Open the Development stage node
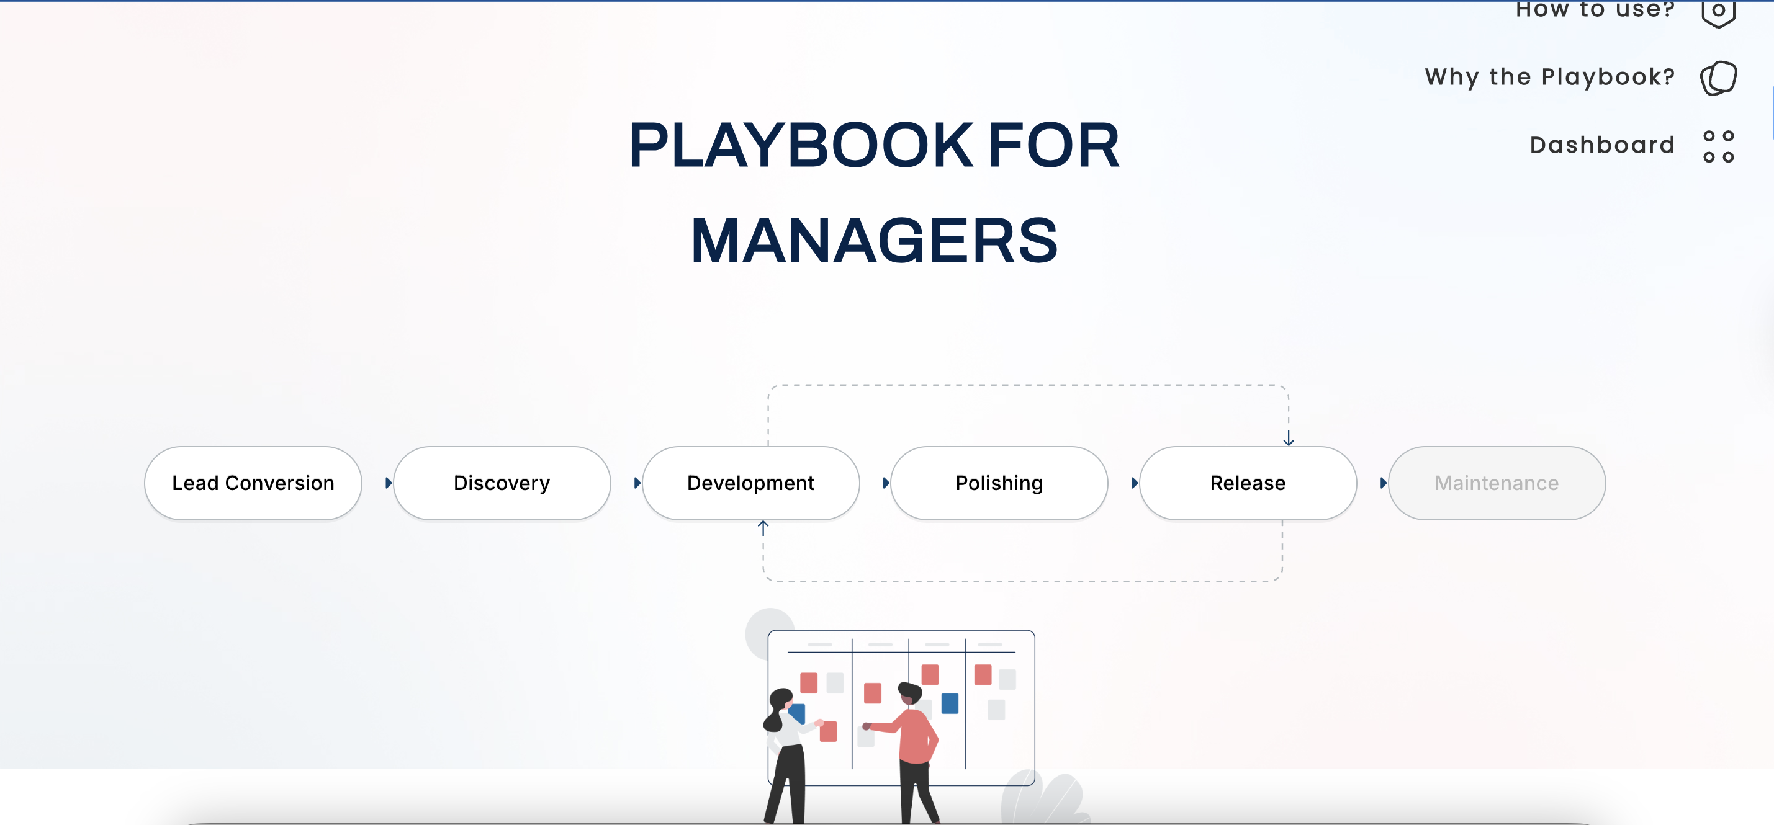The width and height of the screenshot is (1774, 825). (750, 483)
